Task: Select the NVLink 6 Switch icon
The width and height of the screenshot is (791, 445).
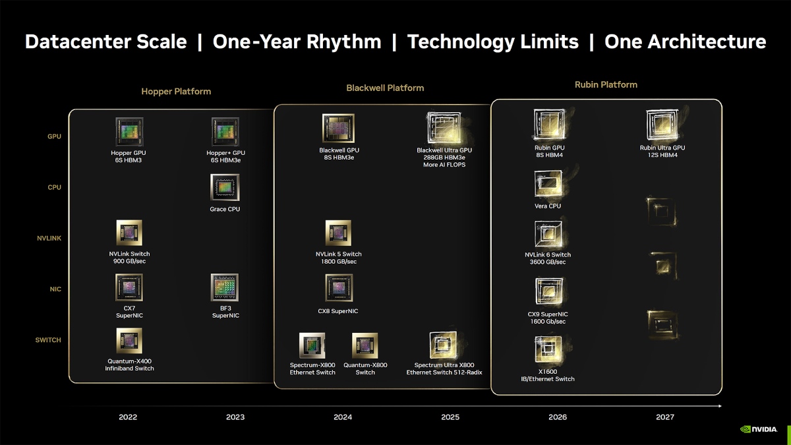Action: [x=548, y=235]
